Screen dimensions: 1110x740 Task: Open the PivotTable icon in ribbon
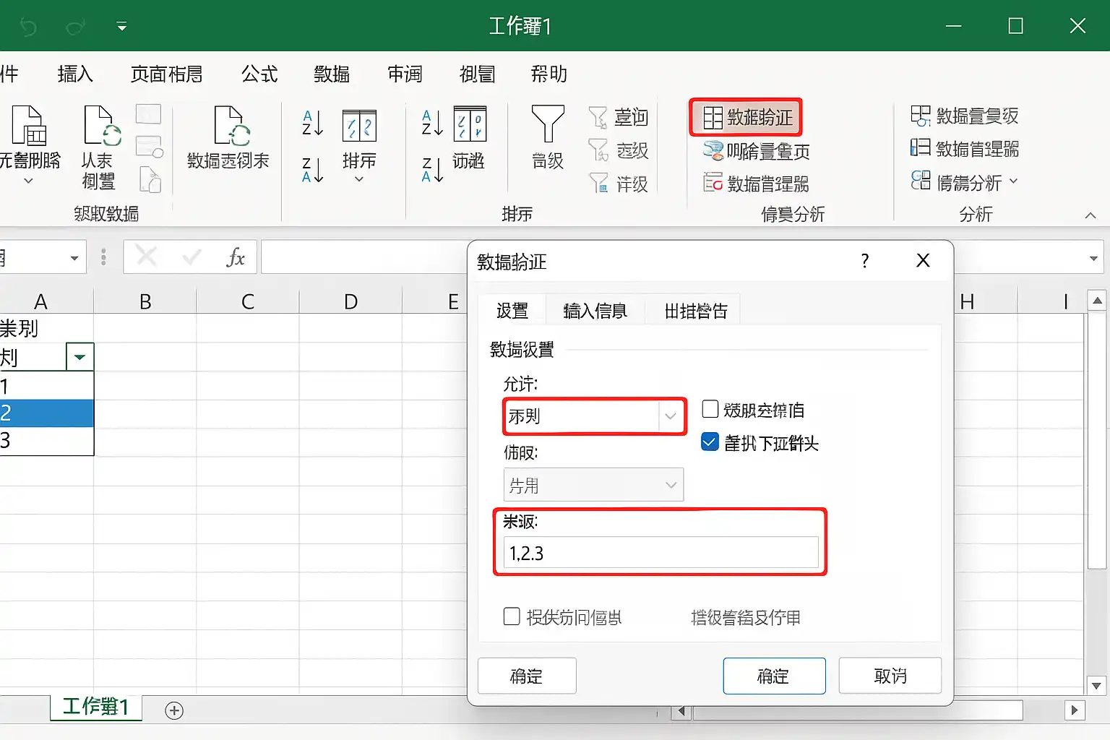click(x=232, y=126)
